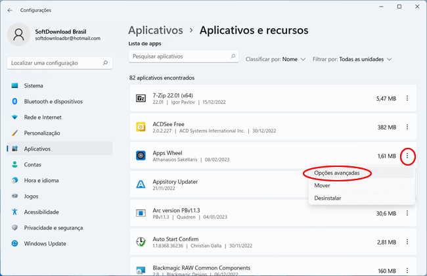Click the 7-Zip app icon
The width and height of the screenshot is (427, 276).
tap(141, 99)
